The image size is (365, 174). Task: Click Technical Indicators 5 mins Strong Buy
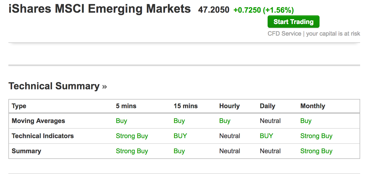[132, 136]
